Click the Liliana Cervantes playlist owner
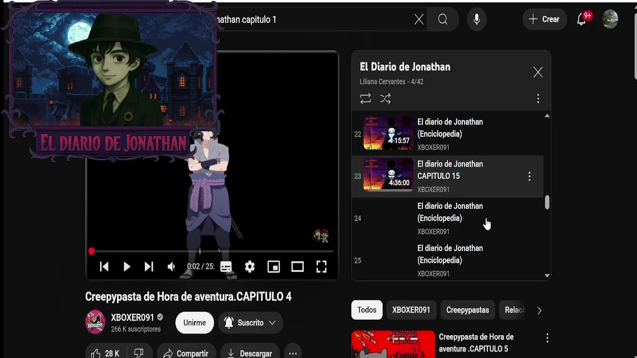637x358 pixels. [383, 82]
